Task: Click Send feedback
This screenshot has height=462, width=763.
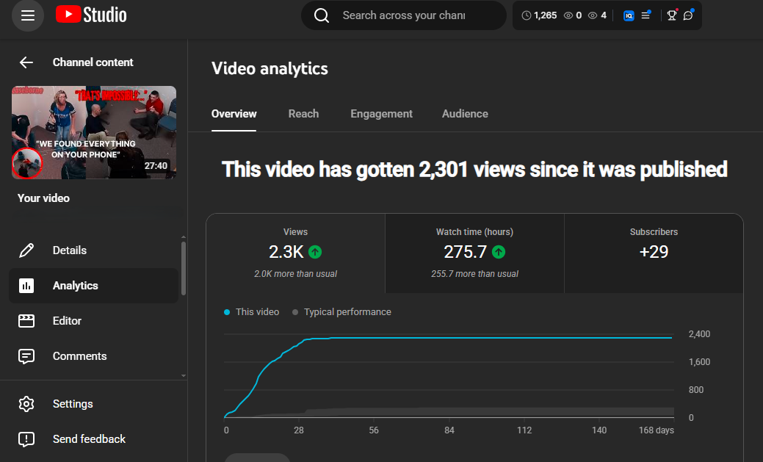Action: click(x=89, y=439)
